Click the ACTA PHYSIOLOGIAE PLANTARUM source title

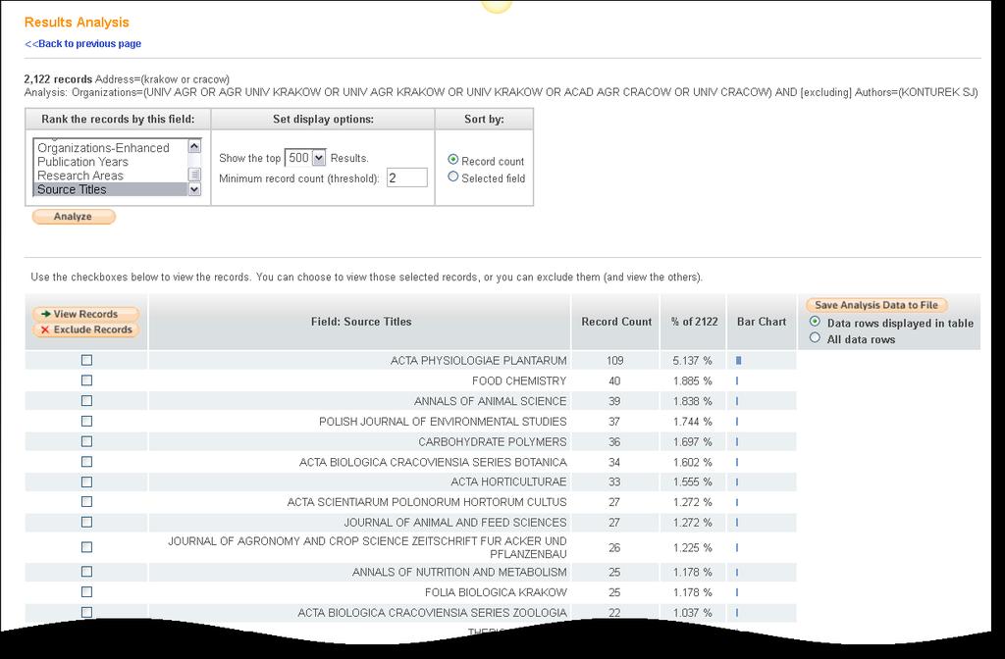pos(478,361)
